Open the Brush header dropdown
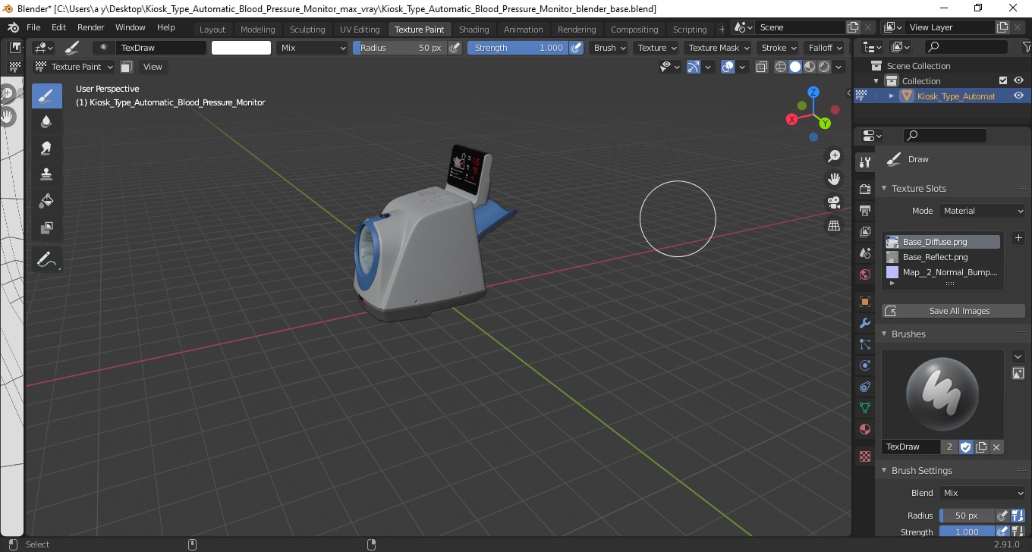1032x552 pixels. [609, 48]
